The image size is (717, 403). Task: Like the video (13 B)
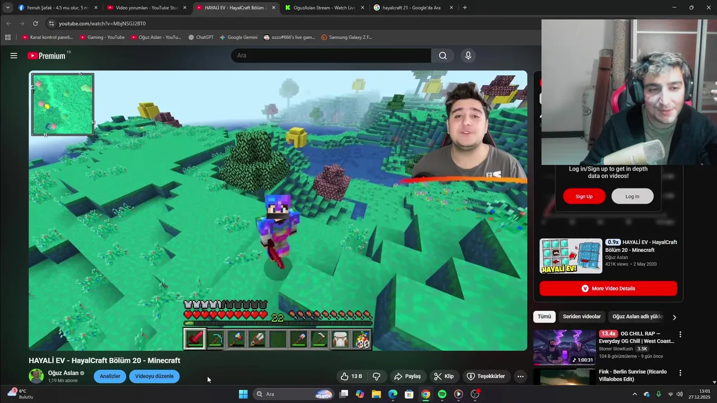351,376
